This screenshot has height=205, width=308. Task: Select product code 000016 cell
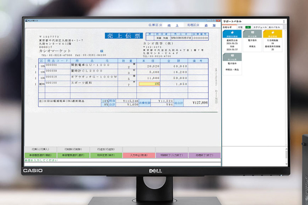point(57,77)
